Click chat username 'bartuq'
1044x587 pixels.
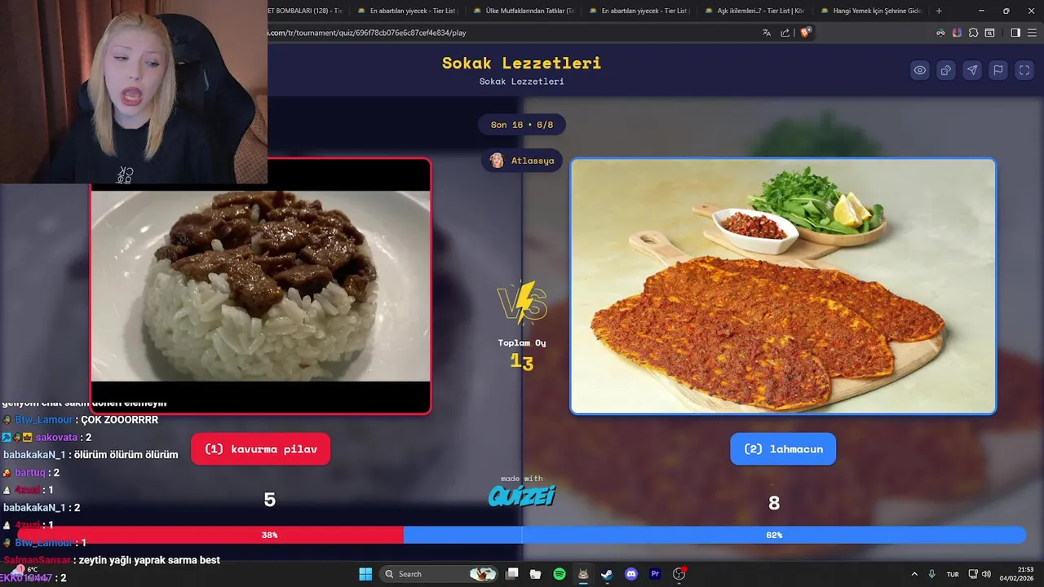tap(30, 472)
